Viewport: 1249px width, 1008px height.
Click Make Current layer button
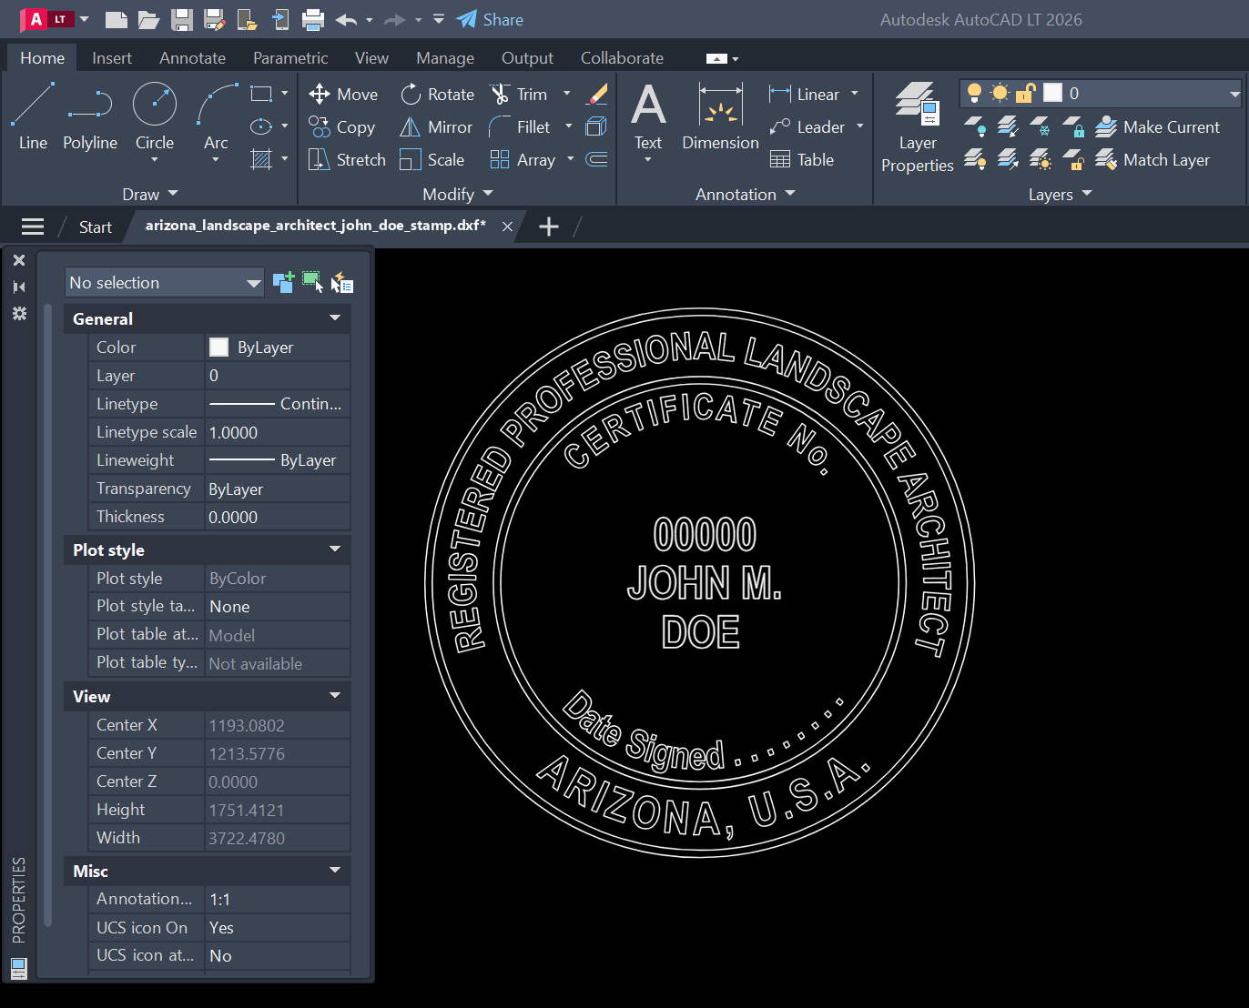[x=1157, y=127]
